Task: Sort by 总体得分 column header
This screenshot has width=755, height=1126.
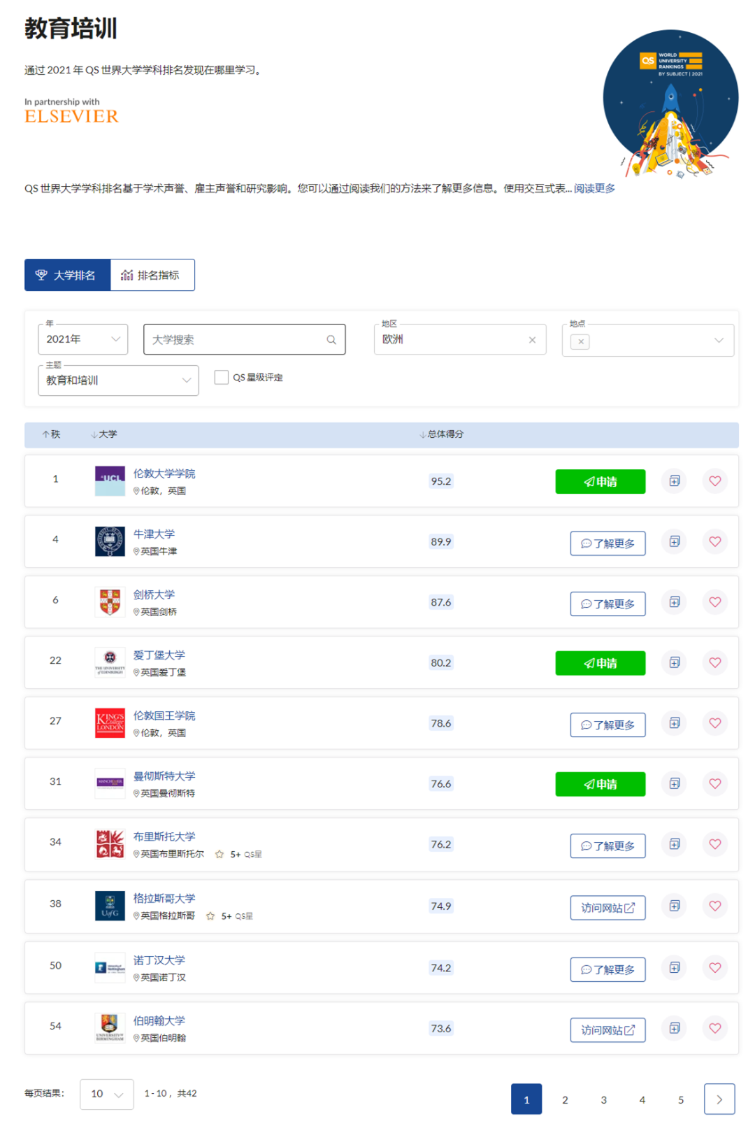Action: point(441,434)
